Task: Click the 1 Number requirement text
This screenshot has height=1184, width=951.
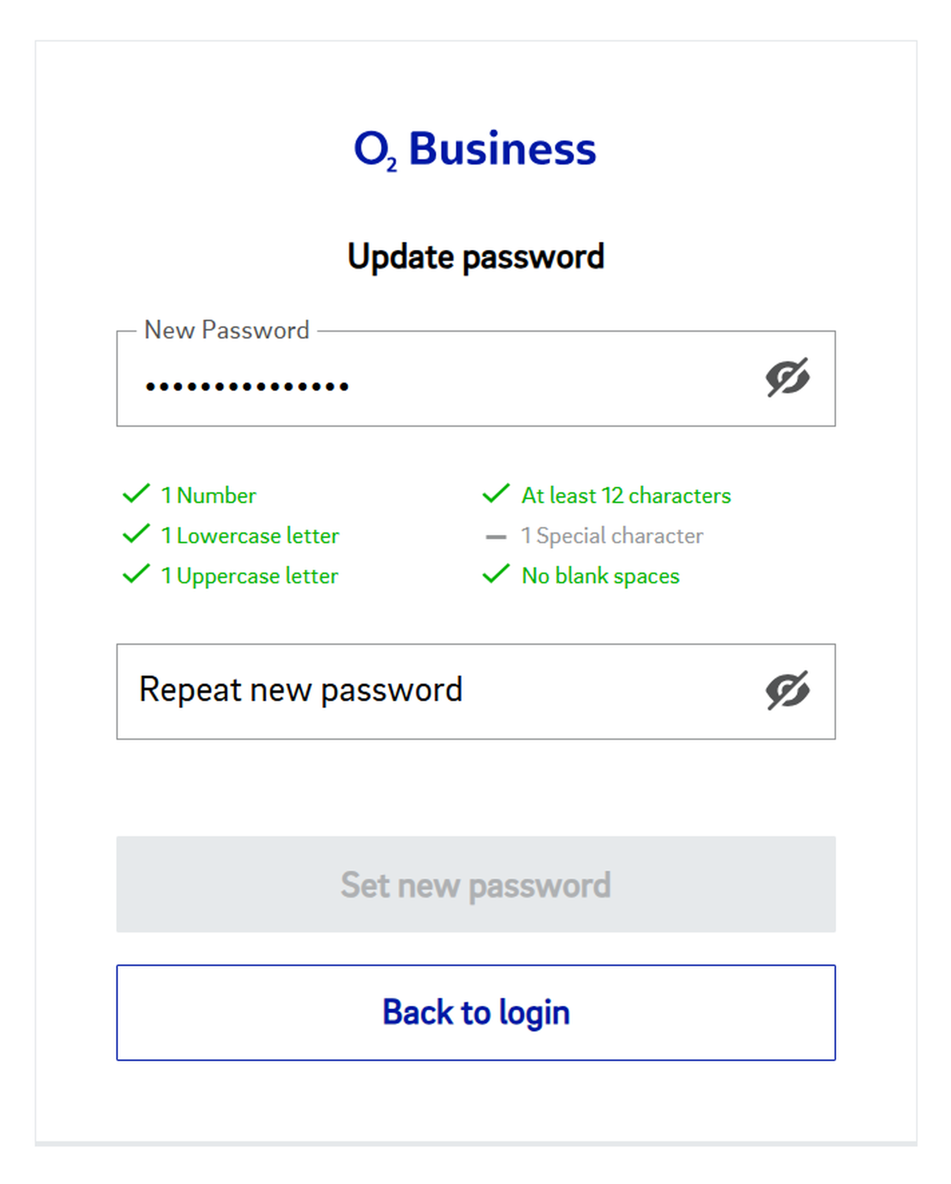Action: (209, 495)
